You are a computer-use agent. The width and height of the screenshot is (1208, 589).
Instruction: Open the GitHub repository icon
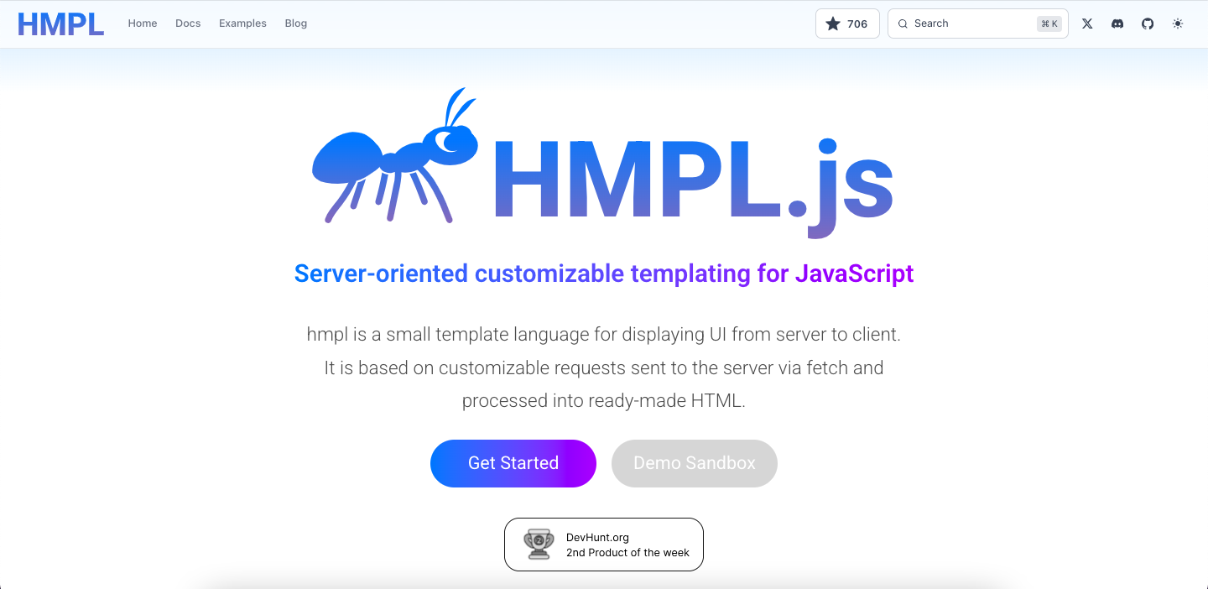[x=1148, y=23]
